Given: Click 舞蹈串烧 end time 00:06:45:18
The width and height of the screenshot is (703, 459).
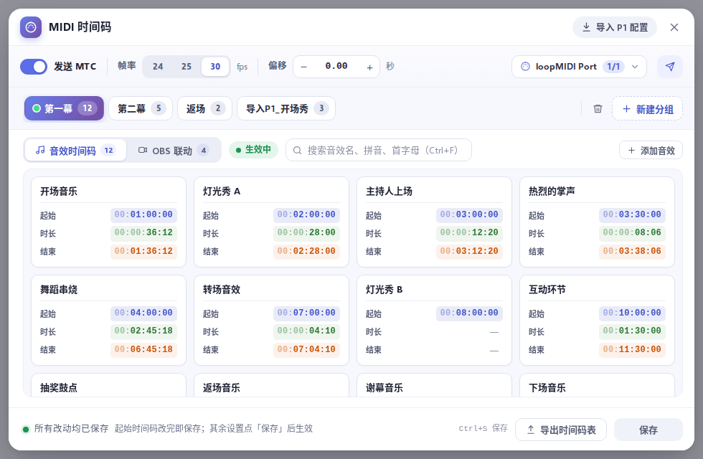Looking at the screenshot, I should pos(144,350).
